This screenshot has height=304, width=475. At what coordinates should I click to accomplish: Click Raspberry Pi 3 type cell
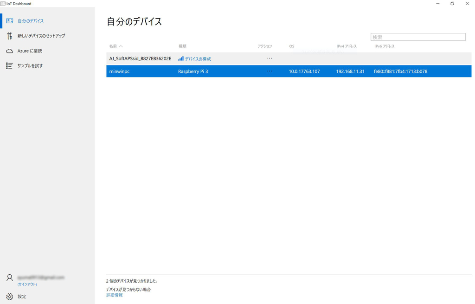193,71
